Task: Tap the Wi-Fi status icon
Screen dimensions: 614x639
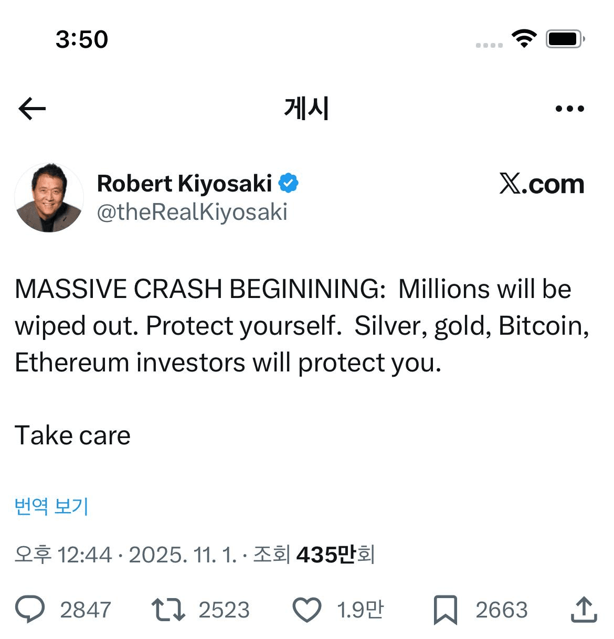Action: click(523, 39)
